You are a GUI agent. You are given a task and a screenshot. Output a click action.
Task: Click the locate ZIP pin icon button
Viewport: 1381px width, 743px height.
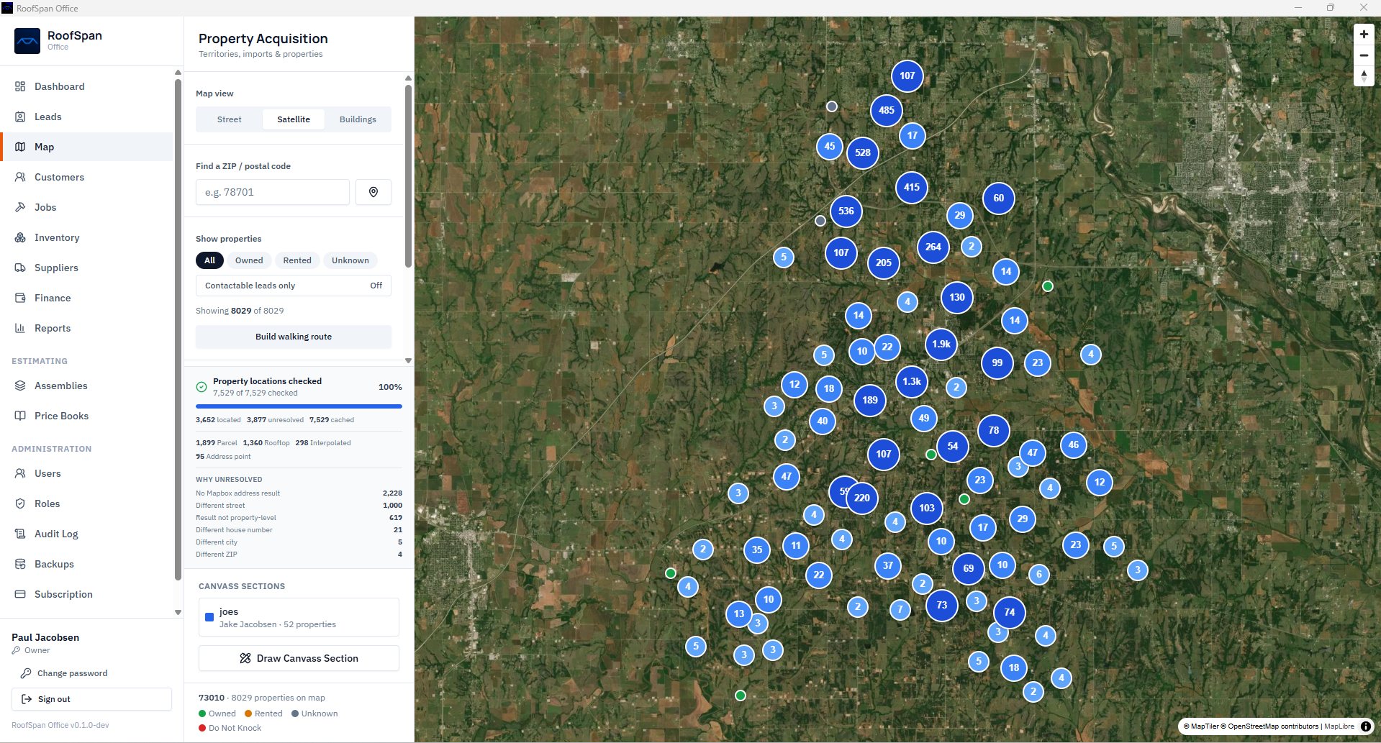(373, 192)
